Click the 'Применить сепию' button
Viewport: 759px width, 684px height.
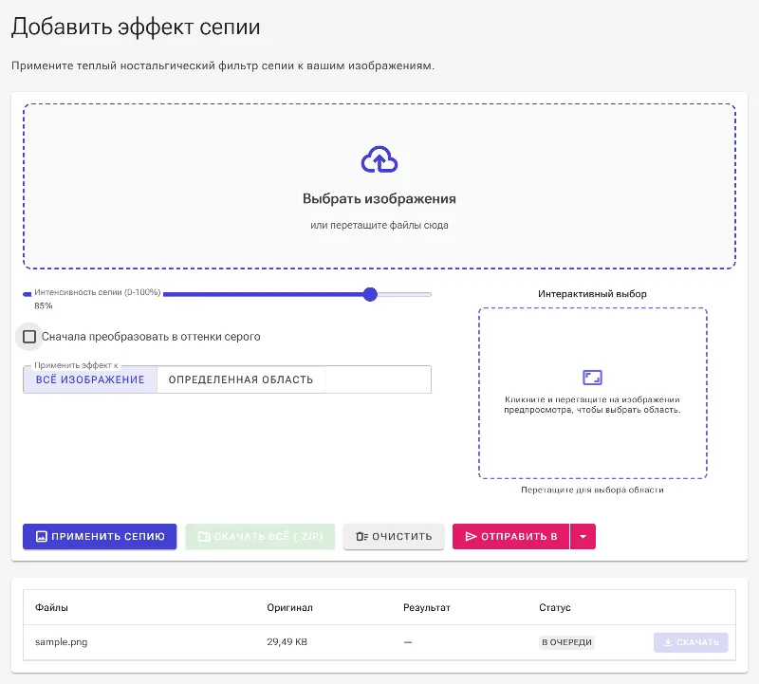(100, 536)
